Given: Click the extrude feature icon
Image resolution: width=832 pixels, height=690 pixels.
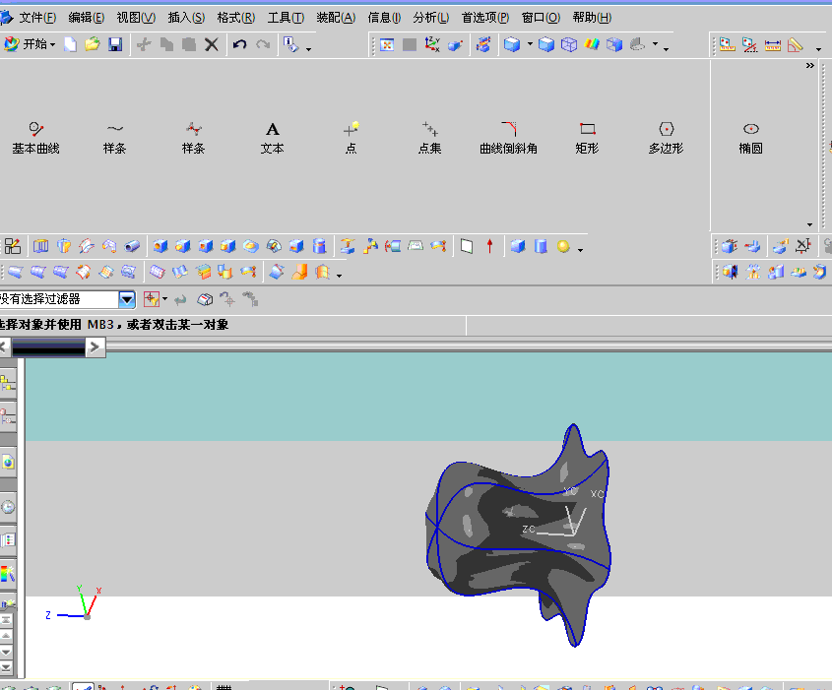Looking at the screenshot, I should coord(40,246).
